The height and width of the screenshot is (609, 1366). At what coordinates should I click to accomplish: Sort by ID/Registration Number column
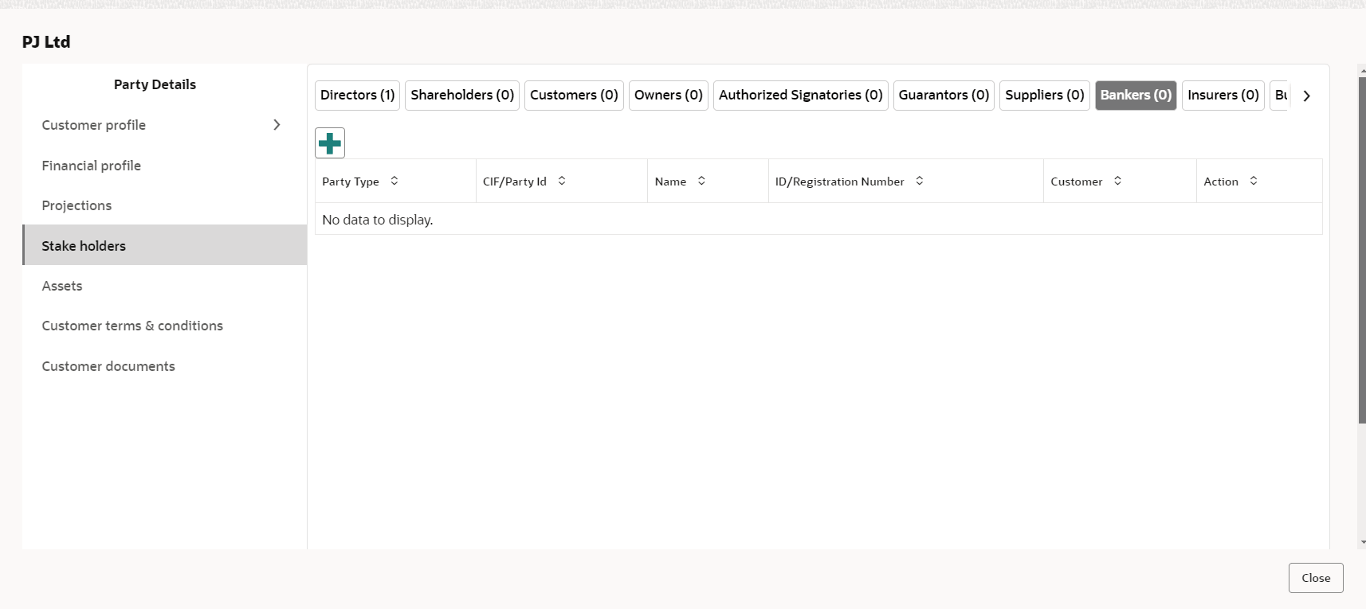tap(919, 182)
